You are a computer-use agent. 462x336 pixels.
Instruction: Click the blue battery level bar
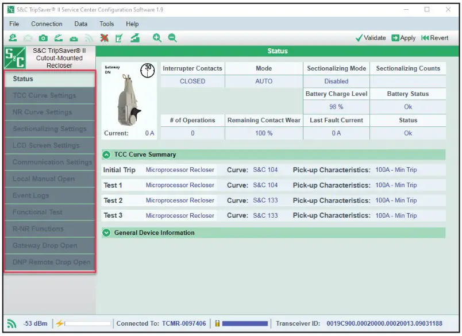click(x=245, y=323)
